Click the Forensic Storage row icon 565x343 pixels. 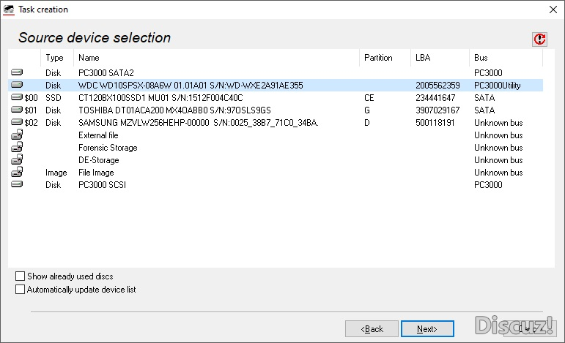pyautogui.click(x=17, y=147)
